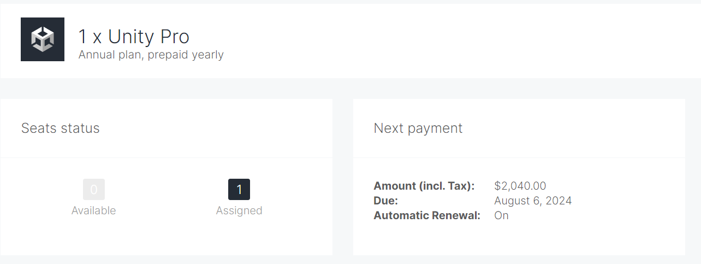This screenshot has width=701, height=264.
Task: Click the number 1 in the dark badge
Action: coord(239,190)
